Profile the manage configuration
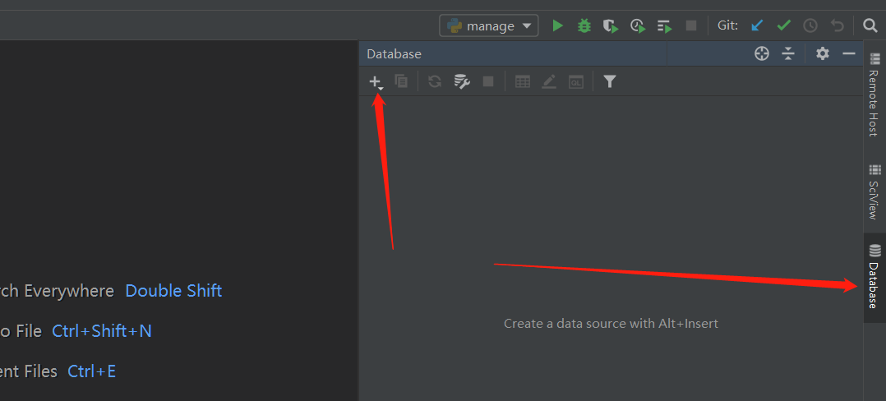The height and width of the screenshot is (401, 886). 638,25
